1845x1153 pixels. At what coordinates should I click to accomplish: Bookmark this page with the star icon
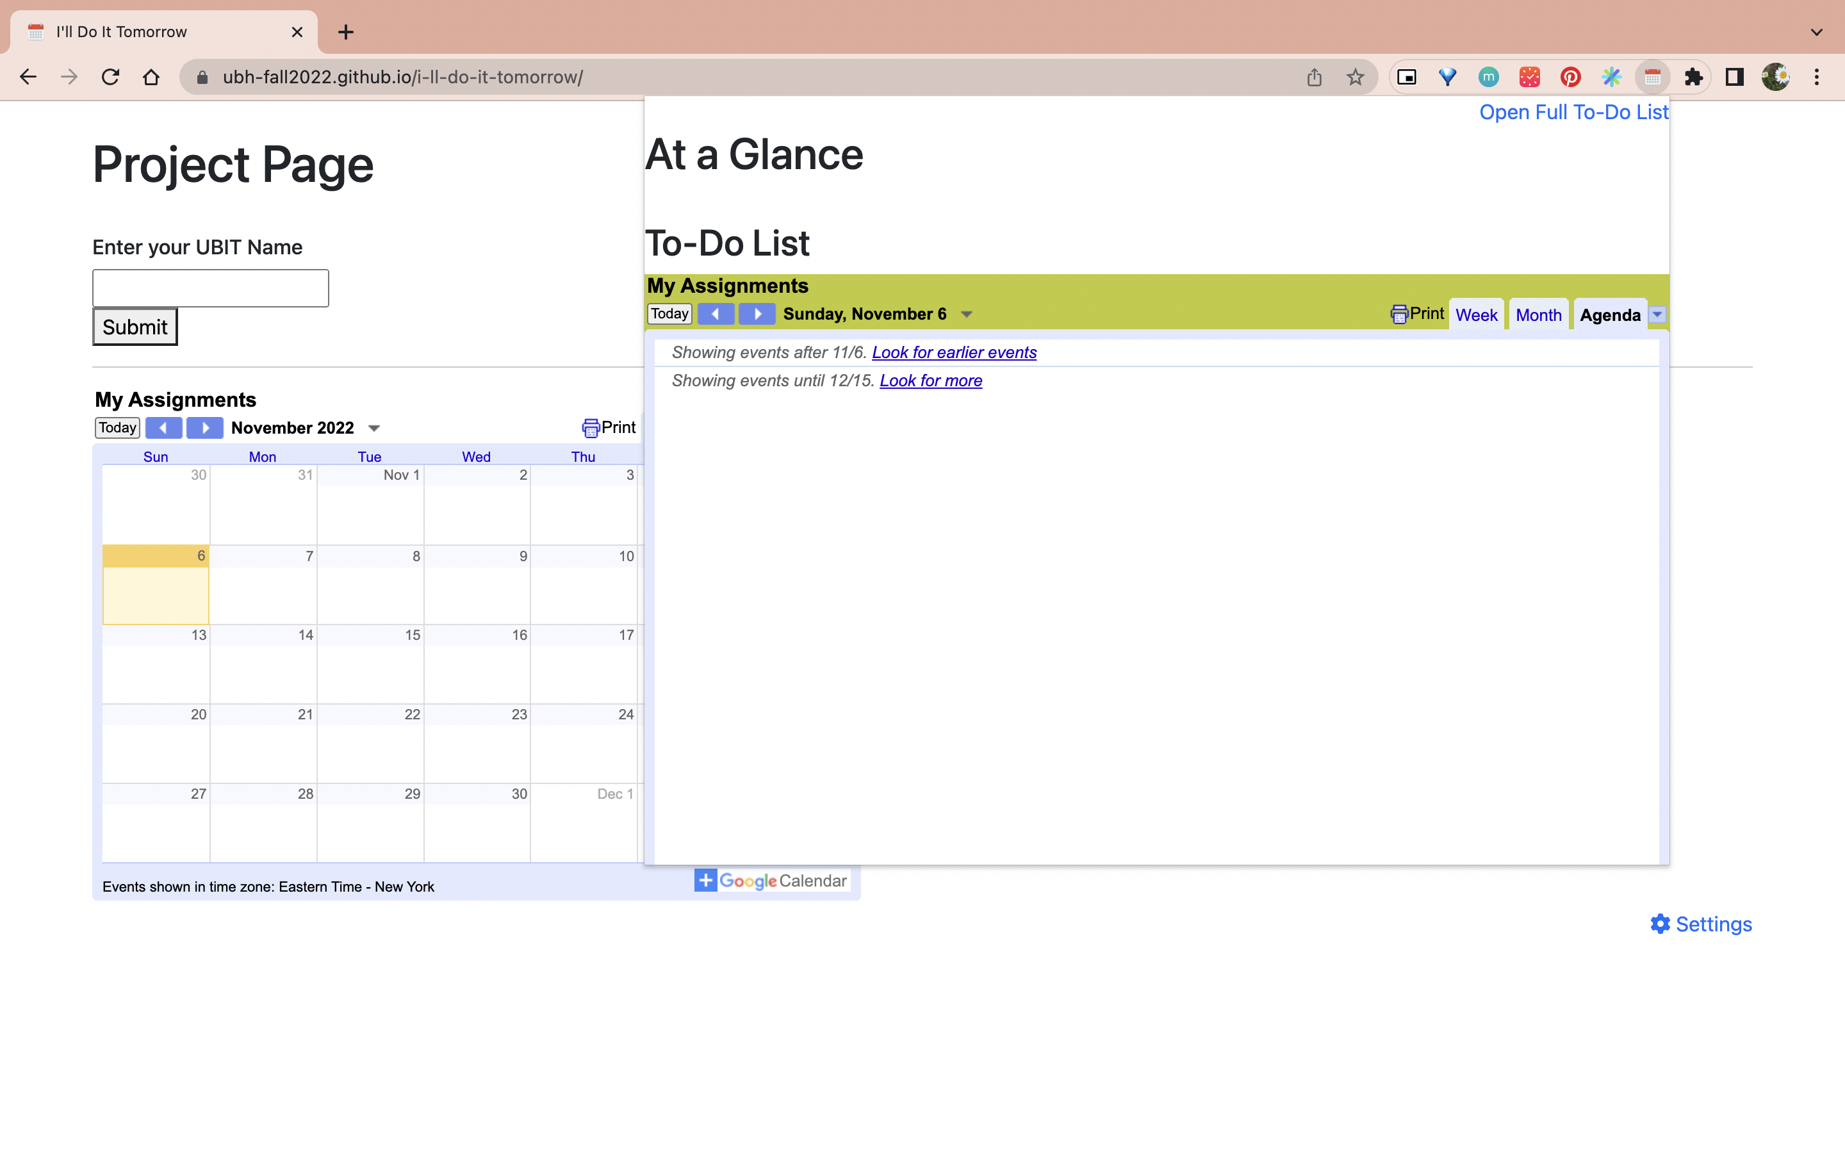point(1355,77)
